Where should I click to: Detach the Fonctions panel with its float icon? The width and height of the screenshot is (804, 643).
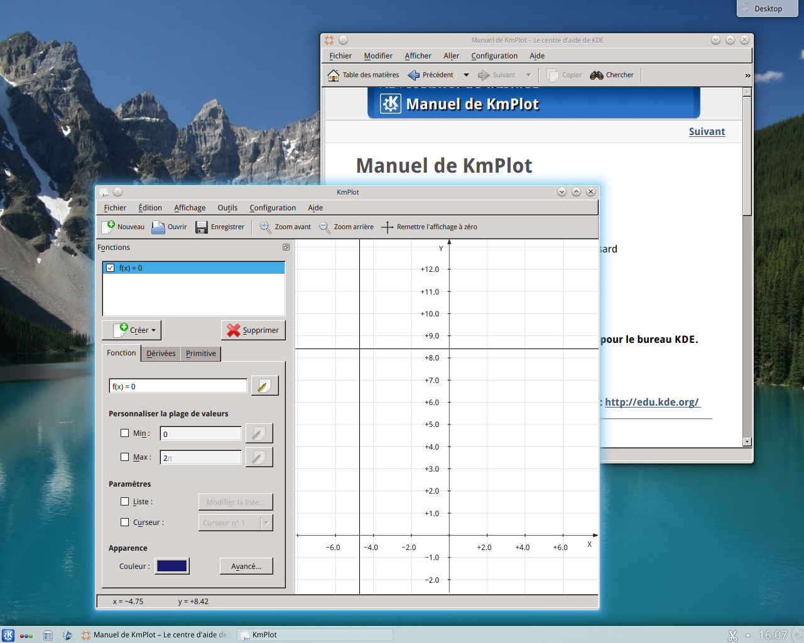286,247
